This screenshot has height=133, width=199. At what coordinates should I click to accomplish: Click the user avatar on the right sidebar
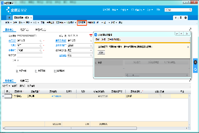coord(195,62)
